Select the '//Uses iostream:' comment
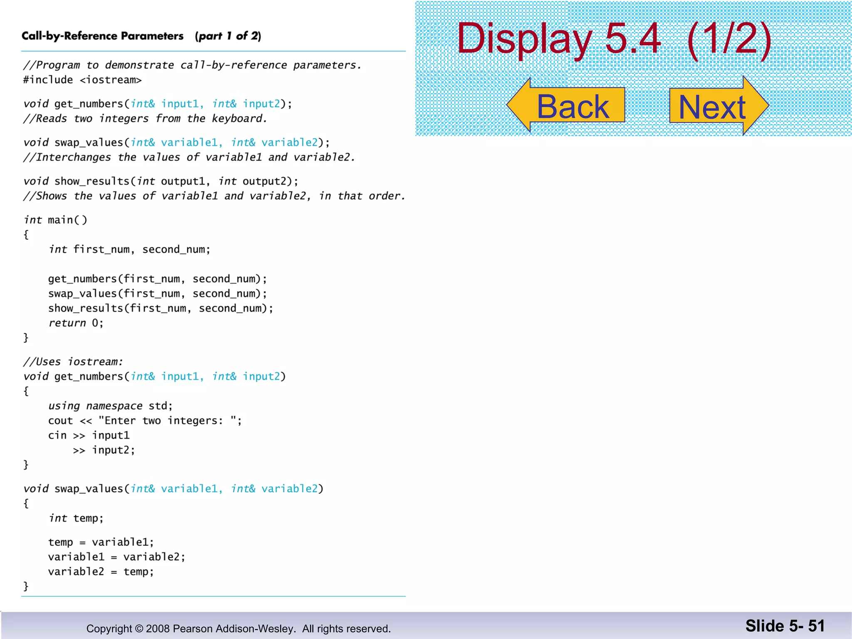Viewport: 852px width, 639px height. (x=73, y=362)
